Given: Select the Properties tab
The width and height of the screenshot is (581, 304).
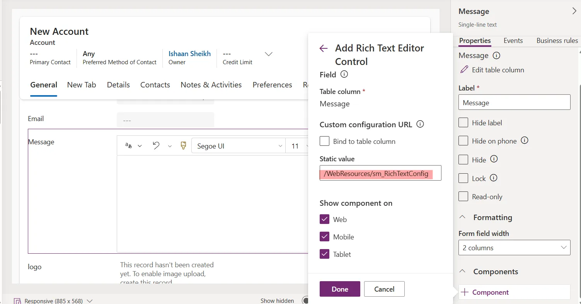Looking at the screenshot, I should [475, 41].
